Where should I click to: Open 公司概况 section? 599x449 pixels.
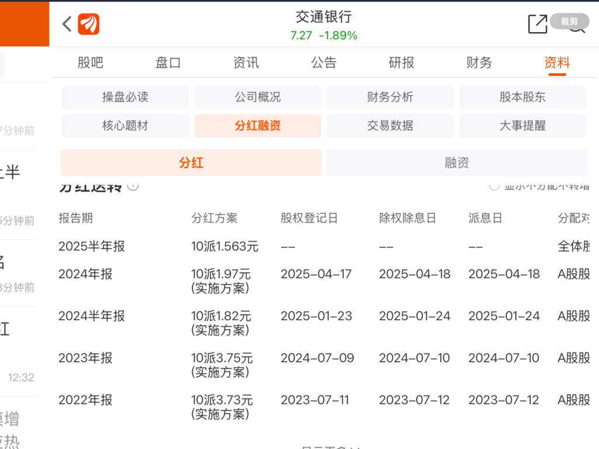point(258,97)
